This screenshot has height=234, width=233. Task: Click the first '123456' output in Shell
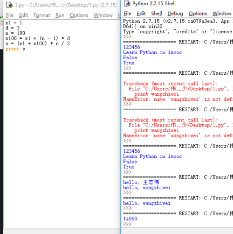tap(131, 47)
